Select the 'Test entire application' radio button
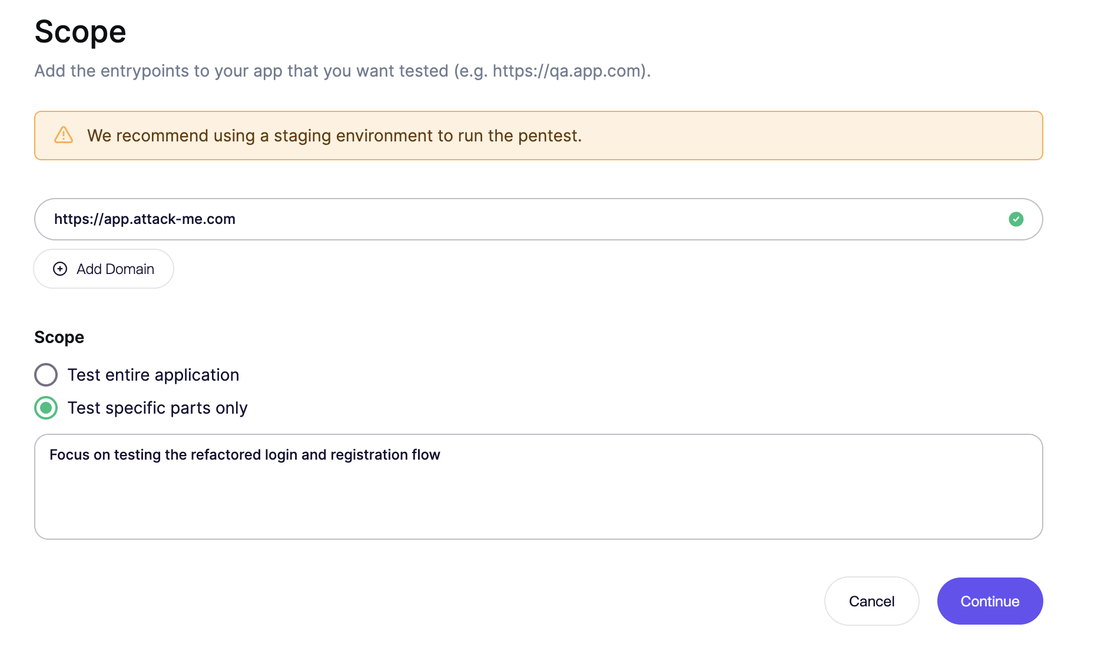1101x660 pixels. [46, 375]
